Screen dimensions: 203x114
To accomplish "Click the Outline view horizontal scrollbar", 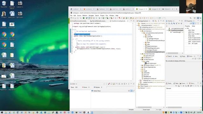I will click(x=173, y=53).
